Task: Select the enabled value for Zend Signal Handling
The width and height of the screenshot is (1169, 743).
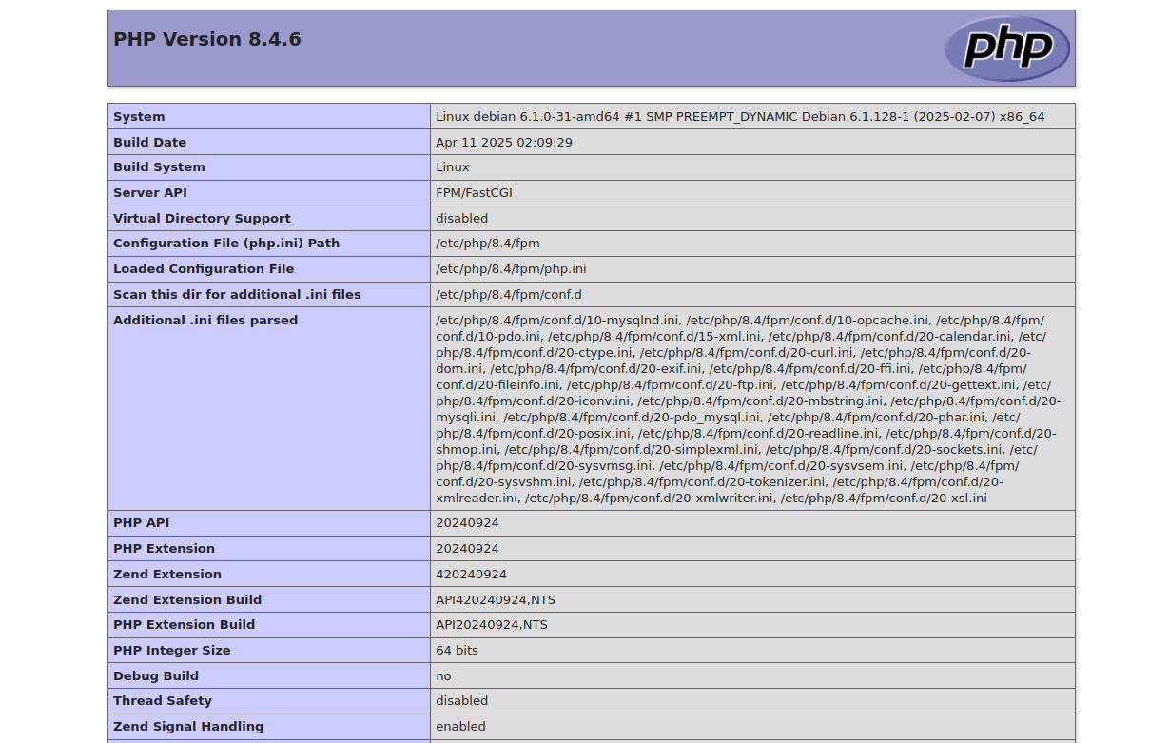Action: click(x=461, y=727)
